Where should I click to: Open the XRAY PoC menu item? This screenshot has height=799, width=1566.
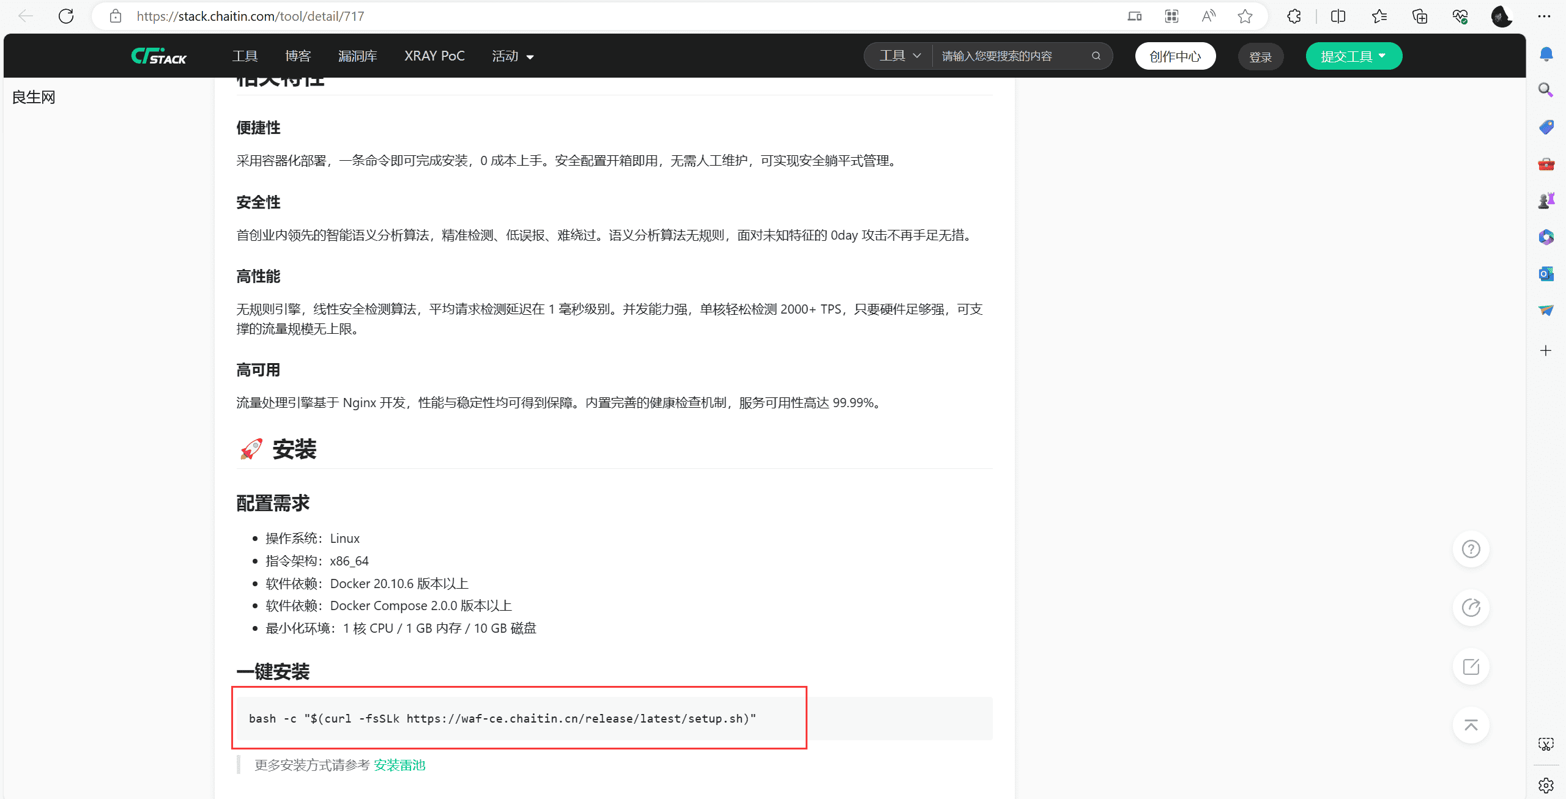coord(434,56)
